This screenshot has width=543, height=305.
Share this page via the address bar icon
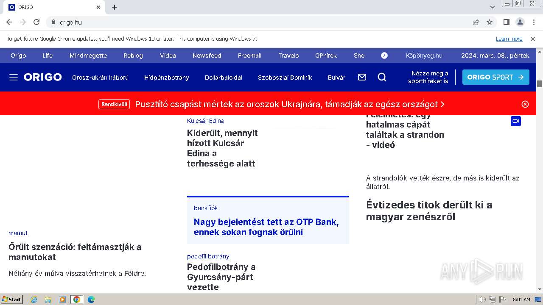(476, 22)
